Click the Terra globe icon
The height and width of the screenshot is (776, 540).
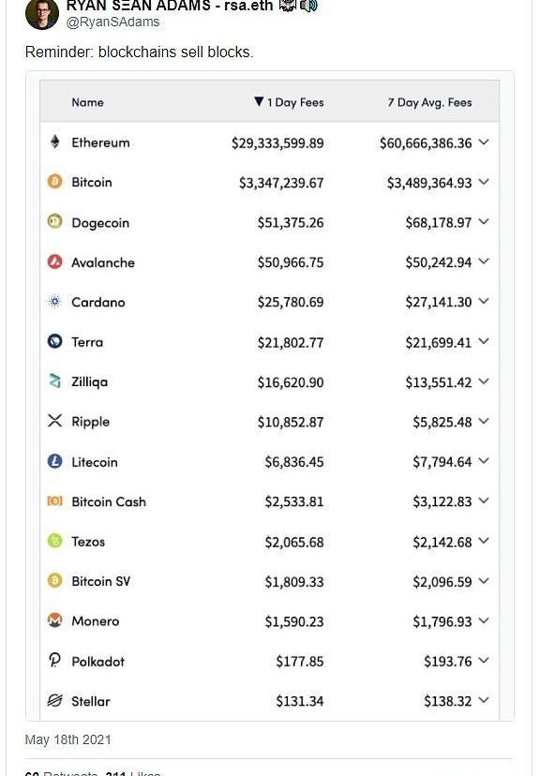pos(55,341)
